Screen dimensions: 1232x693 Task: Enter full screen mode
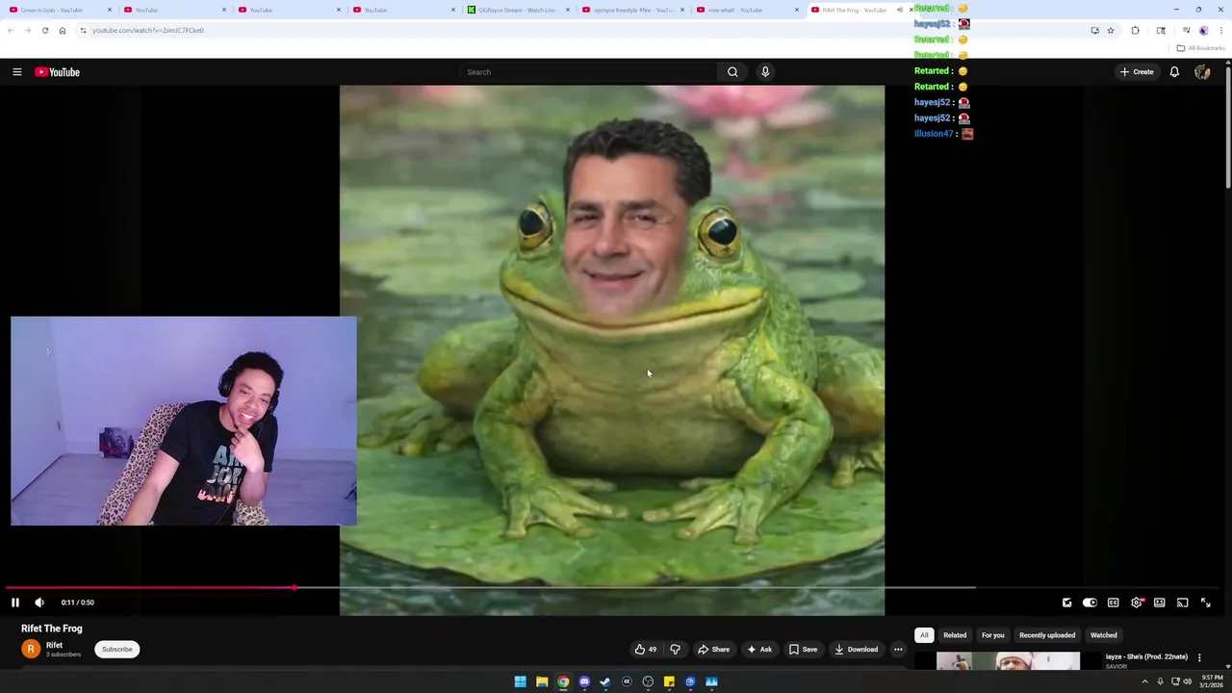tap(1206, 603)
